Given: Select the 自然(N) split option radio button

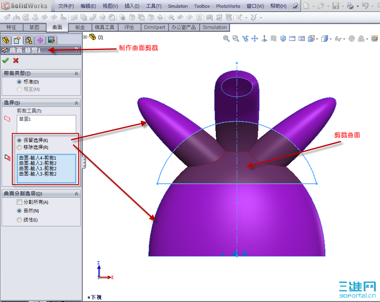Looking at the screenshot, I should (x=19, y=211).
